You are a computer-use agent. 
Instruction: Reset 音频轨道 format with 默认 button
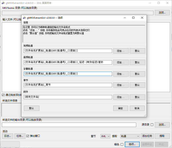click(137, 62)
